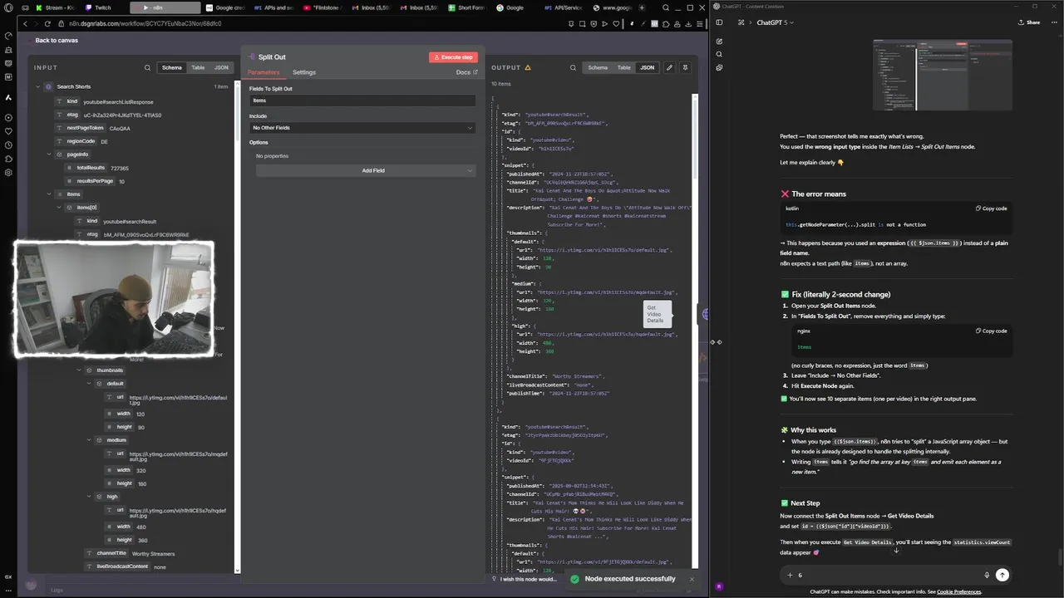The width and height of the screenshot is (1064, 598).
Task: Click the OUTPUT warning triangle icon
Action: [x=528, y=67]
